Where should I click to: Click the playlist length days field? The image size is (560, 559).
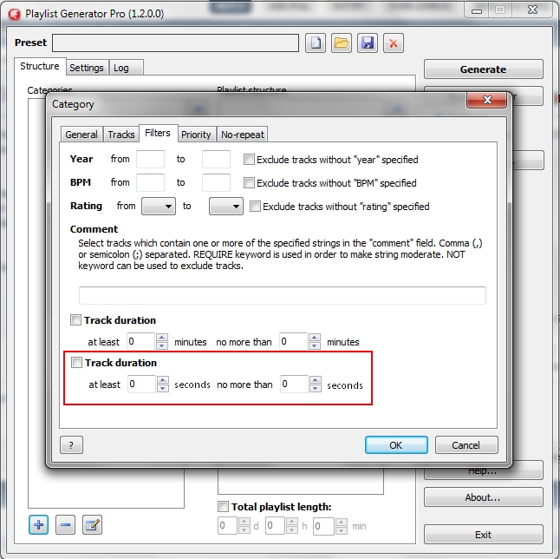coord(227,526)
